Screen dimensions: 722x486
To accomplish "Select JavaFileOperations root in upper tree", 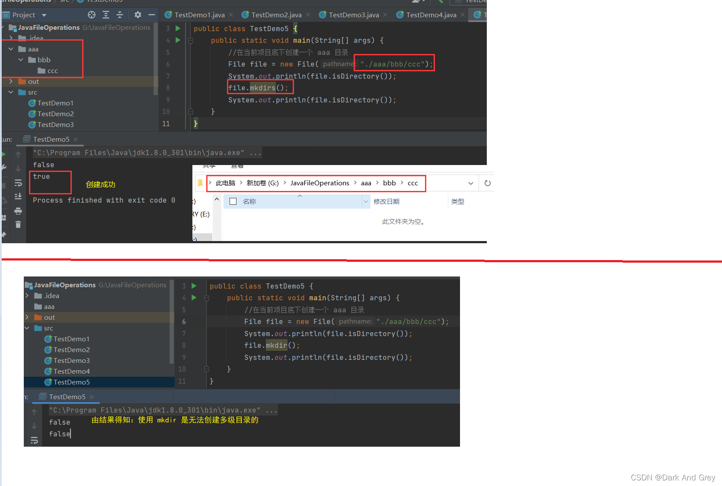I will (x=48, y=27).
